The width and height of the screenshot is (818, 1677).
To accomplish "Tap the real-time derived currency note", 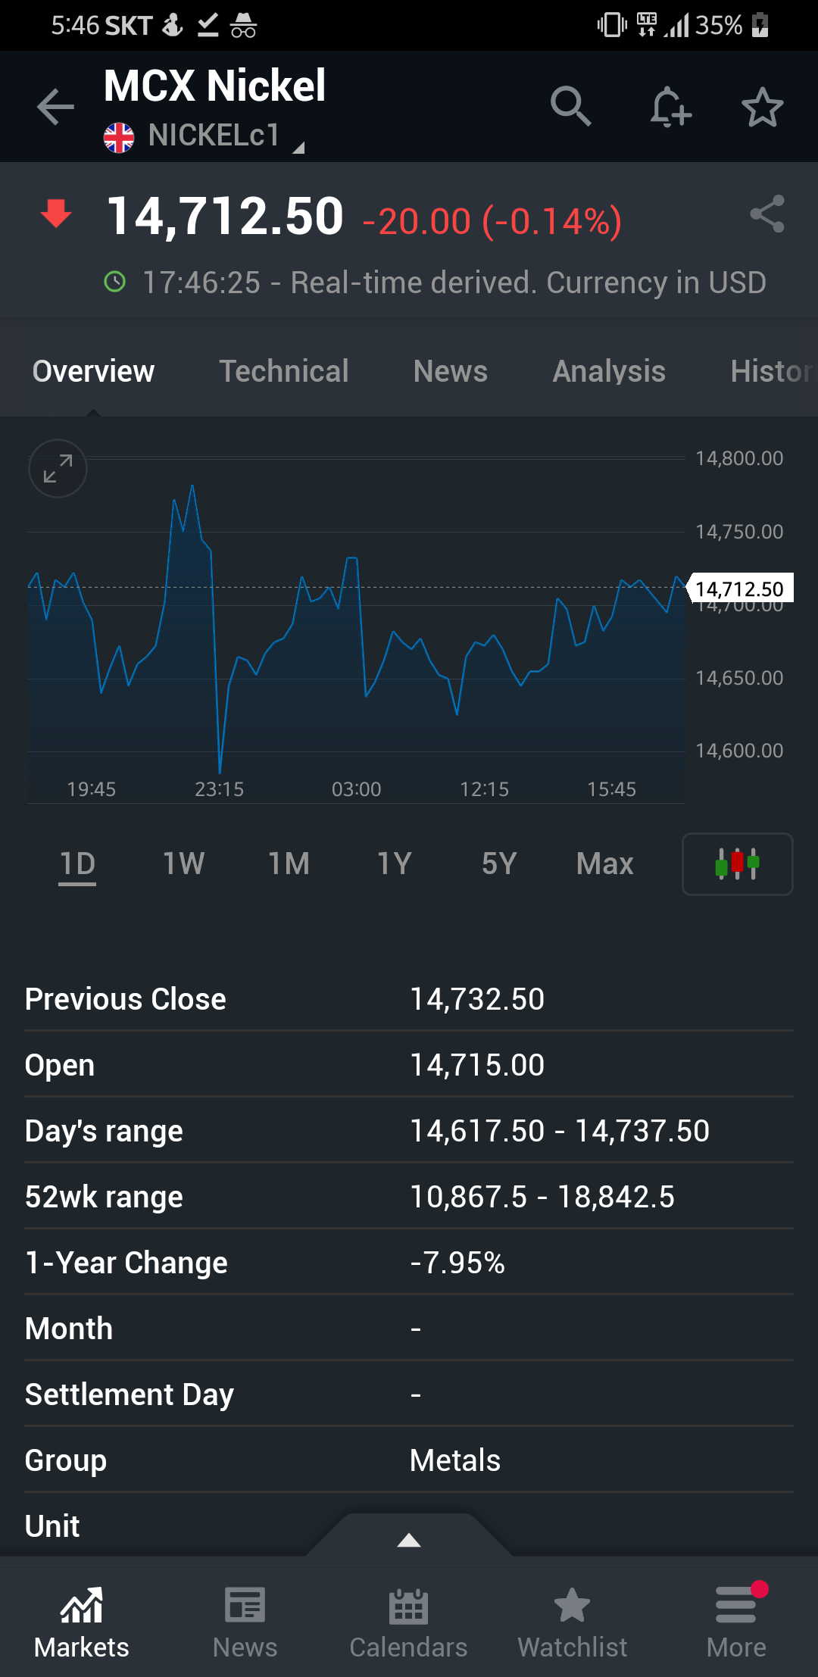I will coord(454,283).
